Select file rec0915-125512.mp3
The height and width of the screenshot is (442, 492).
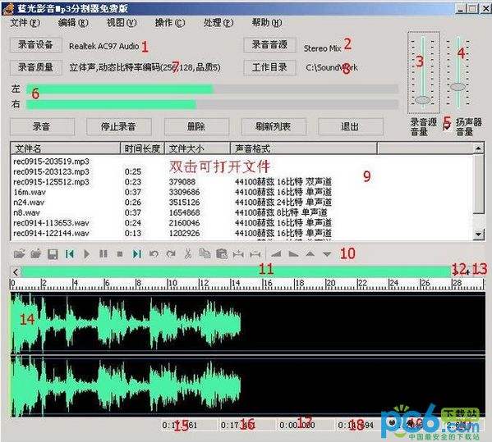[x=51, y=182]
